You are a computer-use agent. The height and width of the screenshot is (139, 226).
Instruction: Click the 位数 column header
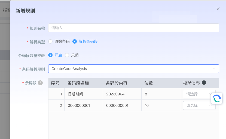tap(148, 83)
